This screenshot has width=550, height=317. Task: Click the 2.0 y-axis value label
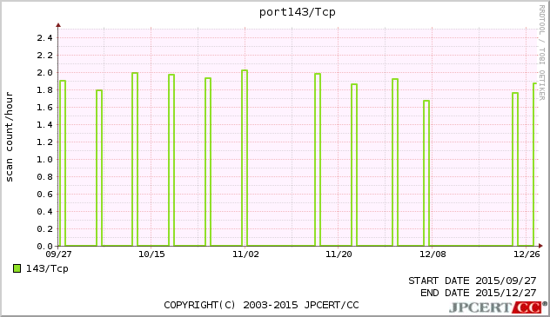click(x=44, y=72)
